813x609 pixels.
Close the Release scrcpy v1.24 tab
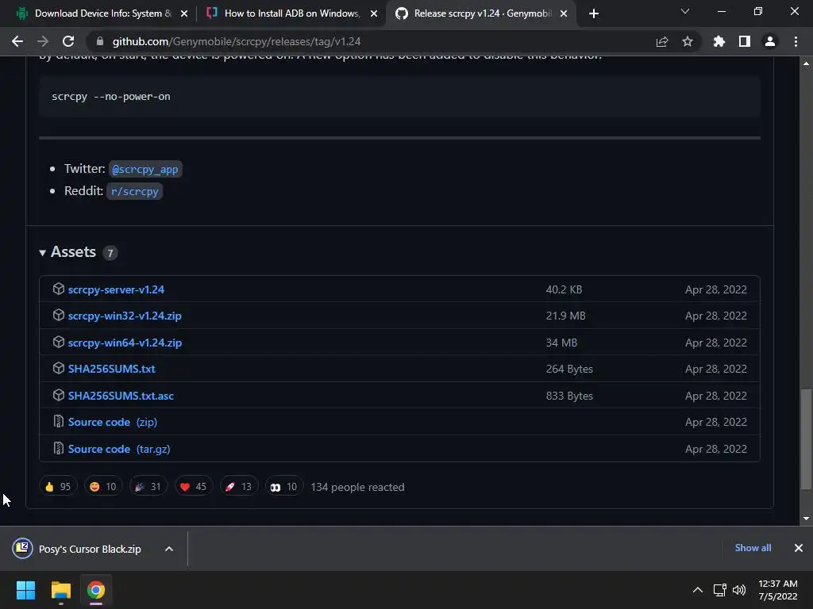564,13
